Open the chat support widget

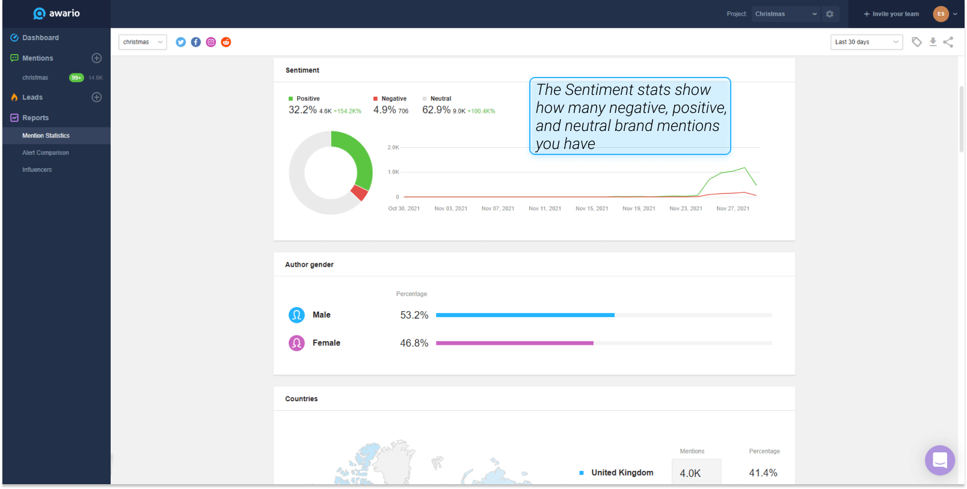tap(940, 460)
